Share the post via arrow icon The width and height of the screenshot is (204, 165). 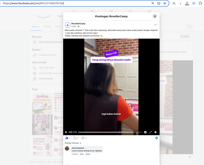(83, 138)
